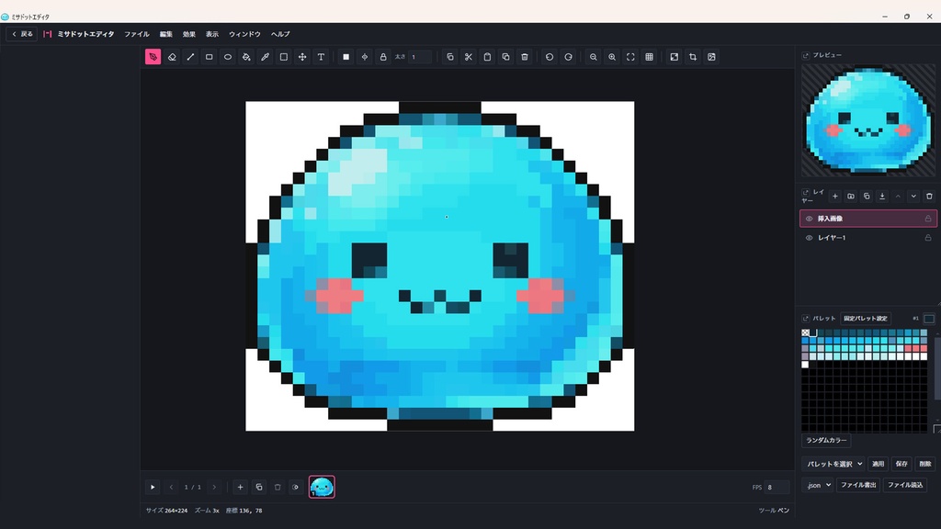Pick the Rectangle shape tool
The width and height of the screenshot is (941, 529).
tap(209, 57)
